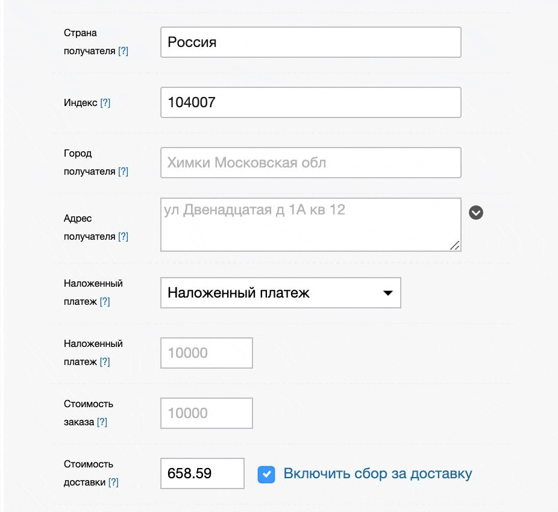This screenshot has height=512, width=558.
Task: Grab the address textarea resize handle
Action: point(455,245)
